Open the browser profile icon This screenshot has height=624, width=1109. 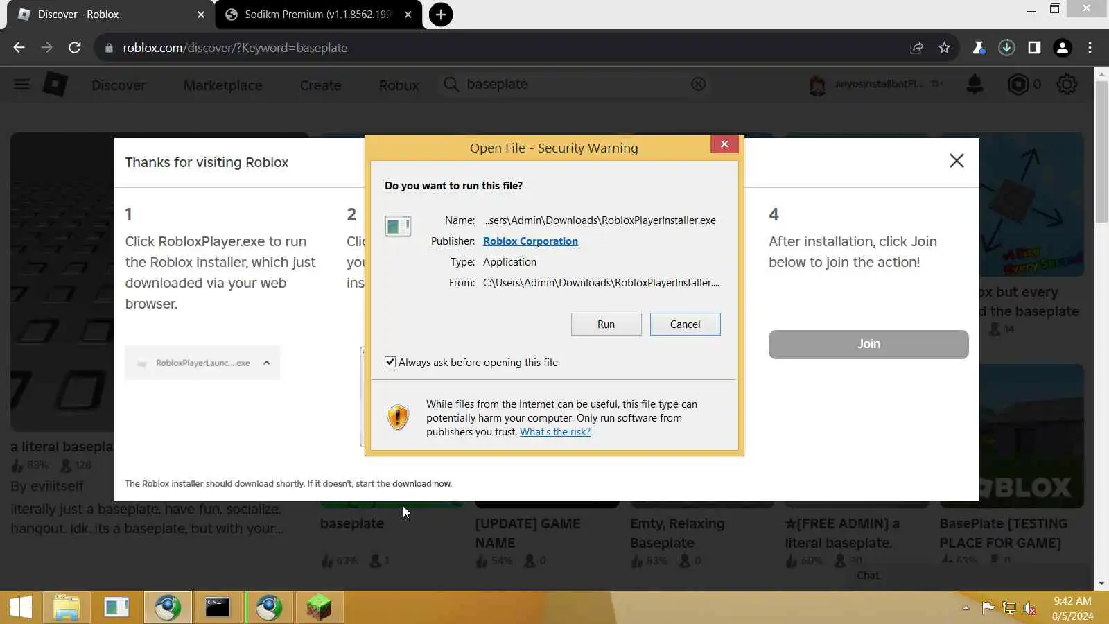click(x=1062, y=47)
